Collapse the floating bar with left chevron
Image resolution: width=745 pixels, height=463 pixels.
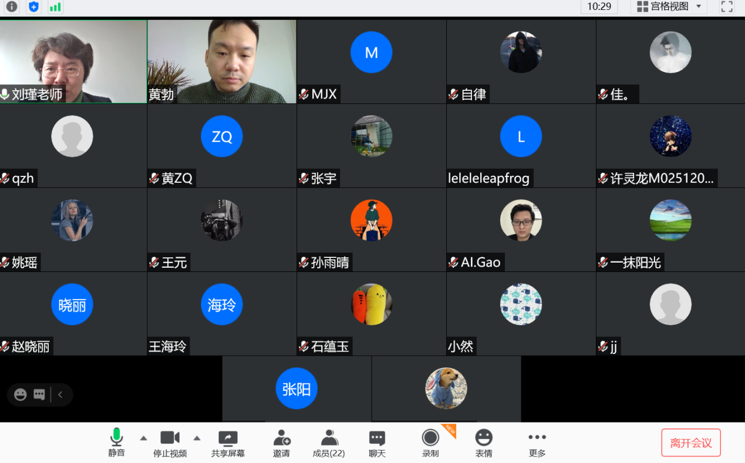coord(60,394)
